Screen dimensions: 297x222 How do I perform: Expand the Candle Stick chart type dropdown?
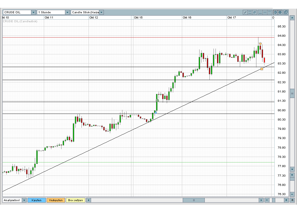[x=101, y=12]
